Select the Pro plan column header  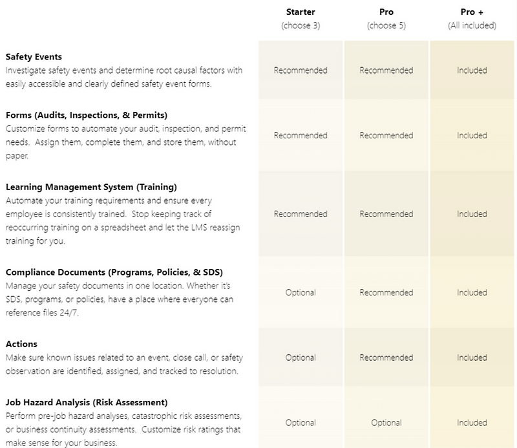pyautogui.click(x=386, y=12)
